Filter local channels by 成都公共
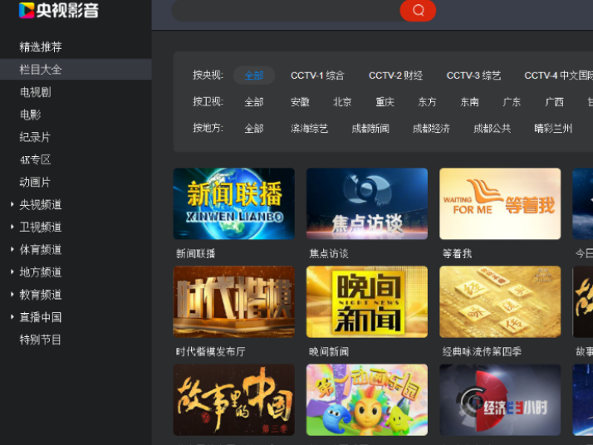The image size is (593, 445). [493, 128]
